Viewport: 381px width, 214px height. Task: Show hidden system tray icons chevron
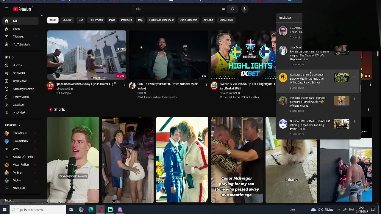pos(339,210)
